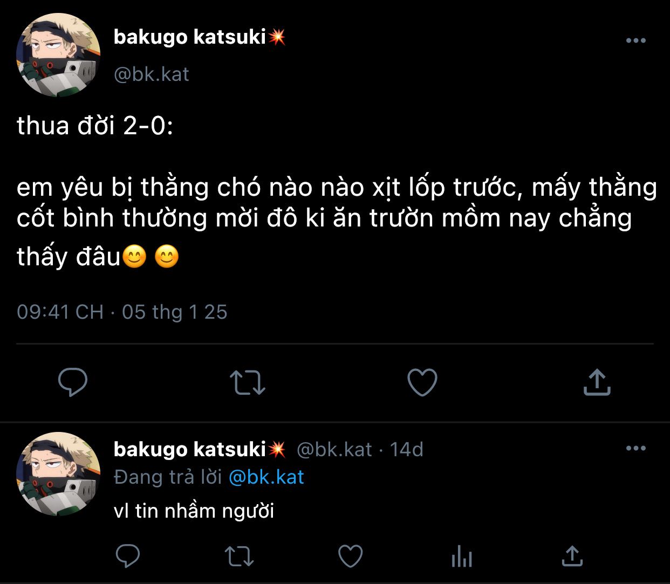The image size is (670, 584).
Task: Like the "vl tin nhầm người" reply
Action: pos(350,555)
